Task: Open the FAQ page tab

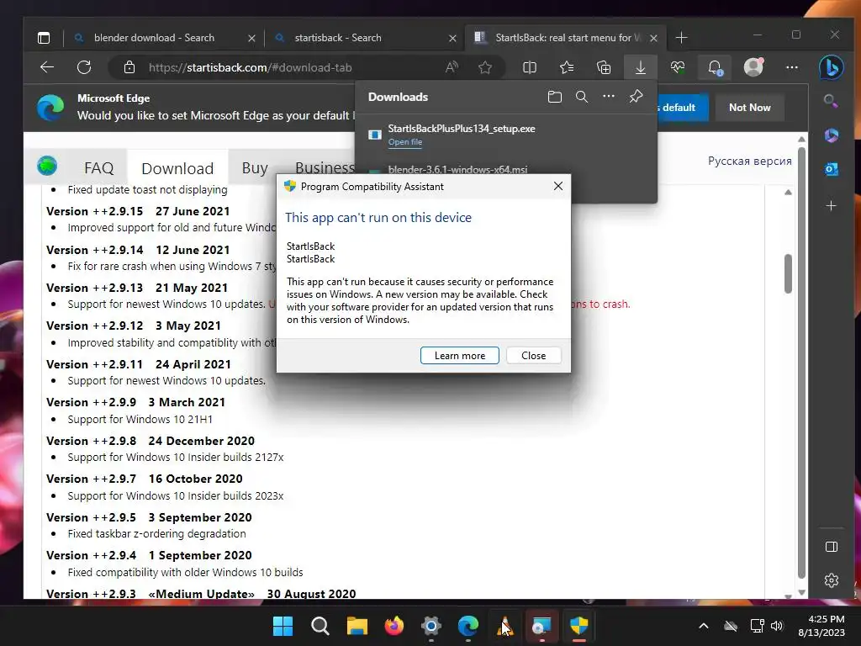Action: click(x=99, y=168)
